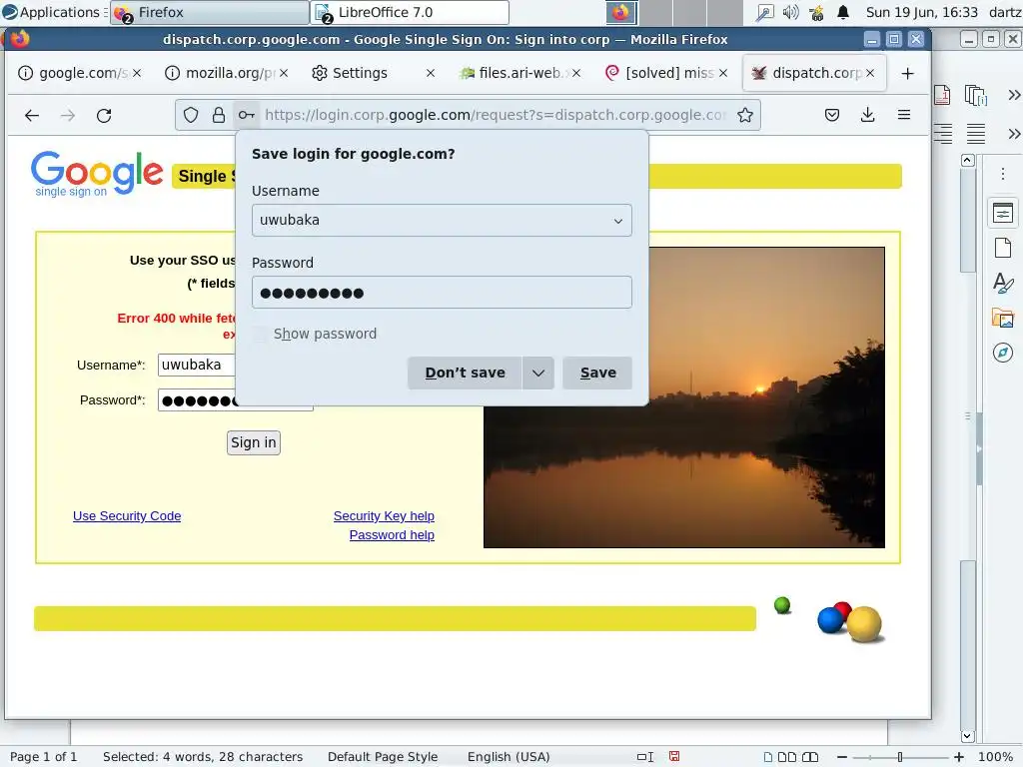1023x767 pixels.
Task: Open the Security Key help link
Action: pyautogui.click(x=384, y=516)
